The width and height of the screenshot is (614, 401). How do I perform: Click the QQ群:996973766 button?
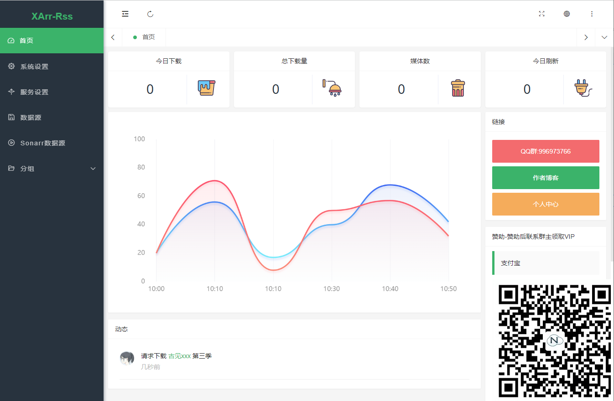coord(546,151)
